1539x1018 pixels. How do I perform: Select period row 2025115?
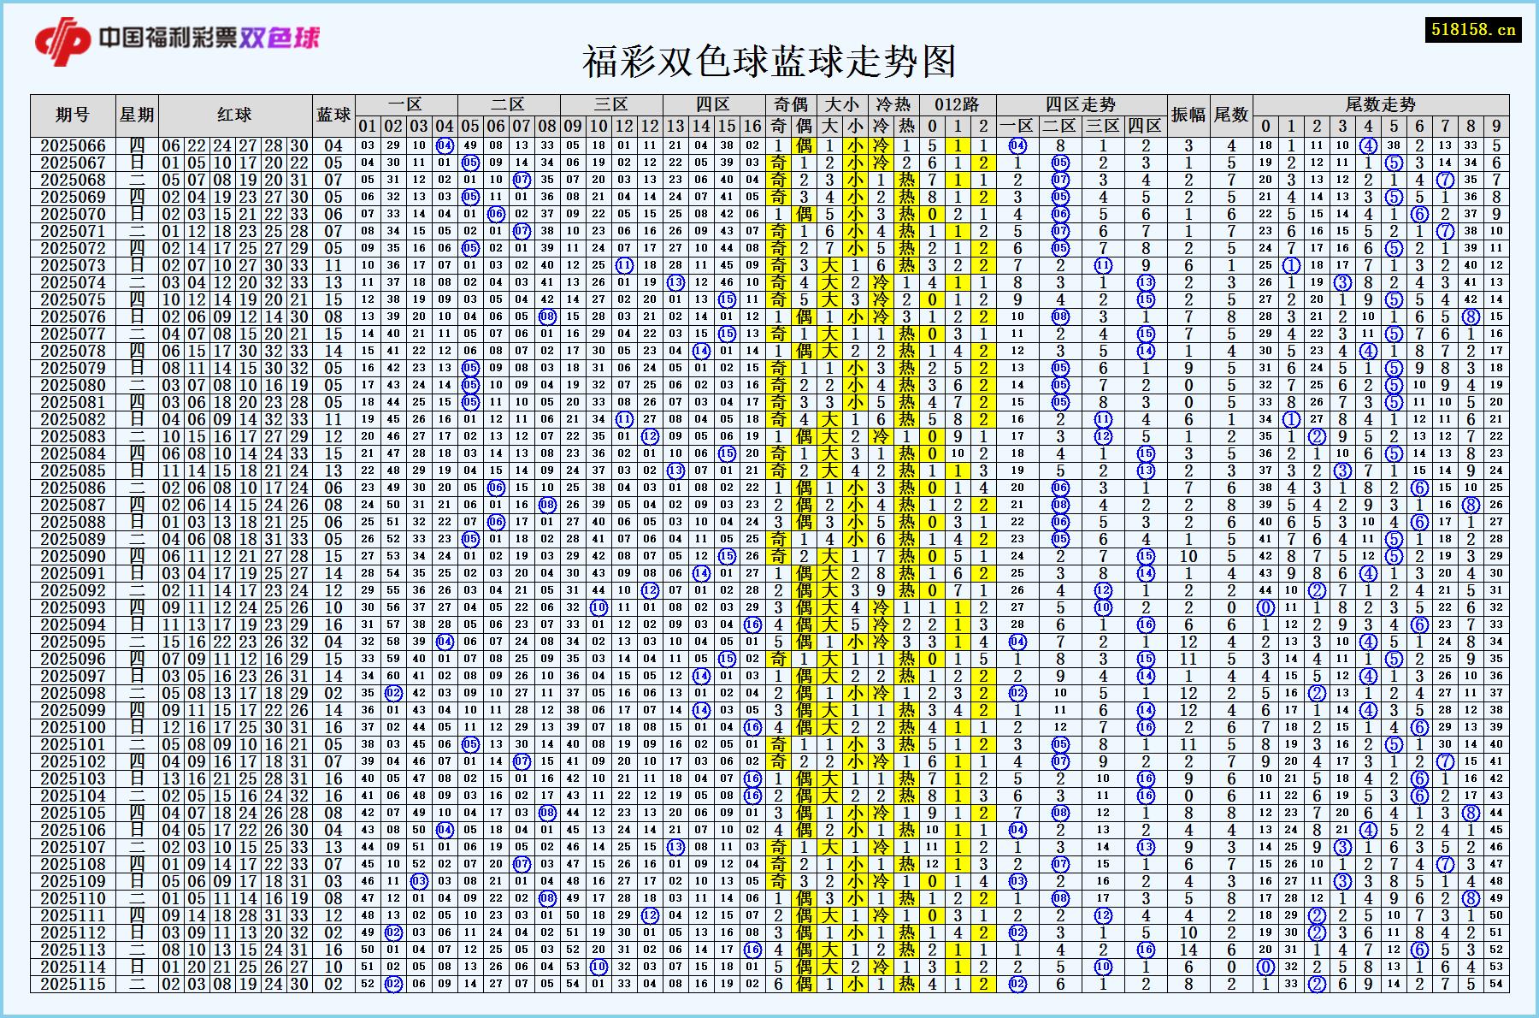(x=75, y=983)
